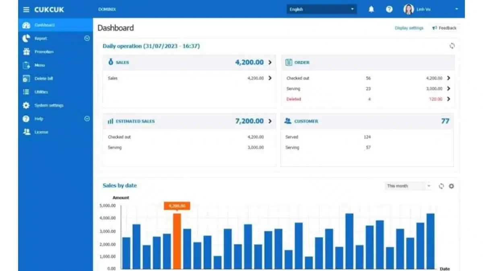Refresh the Sales by date chart
Viewport: 483px width, 271px height.
(x=441, y=186)
